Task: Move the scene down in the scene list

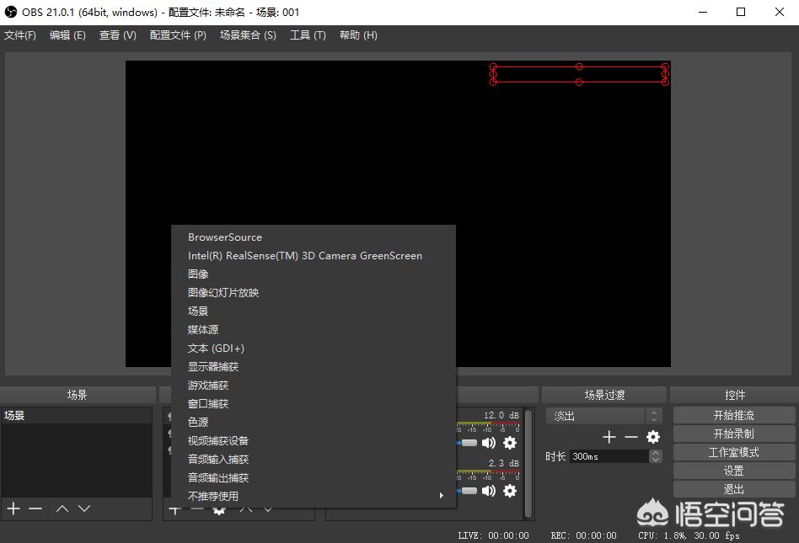Action: [x=84, y=508]
